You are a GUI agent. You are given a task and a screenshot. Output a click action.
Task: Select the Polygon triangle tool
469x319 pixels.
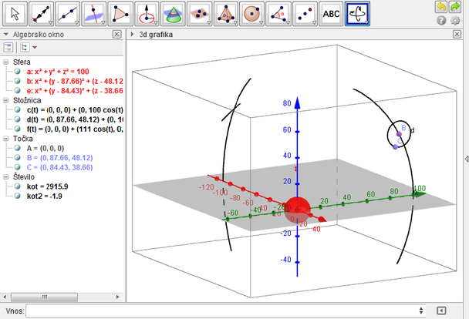coord(120,14)
